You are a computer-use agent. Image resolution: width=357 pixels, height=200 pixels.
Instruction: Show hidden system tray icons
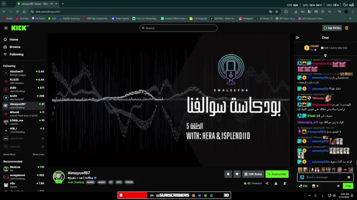[309, 196]
